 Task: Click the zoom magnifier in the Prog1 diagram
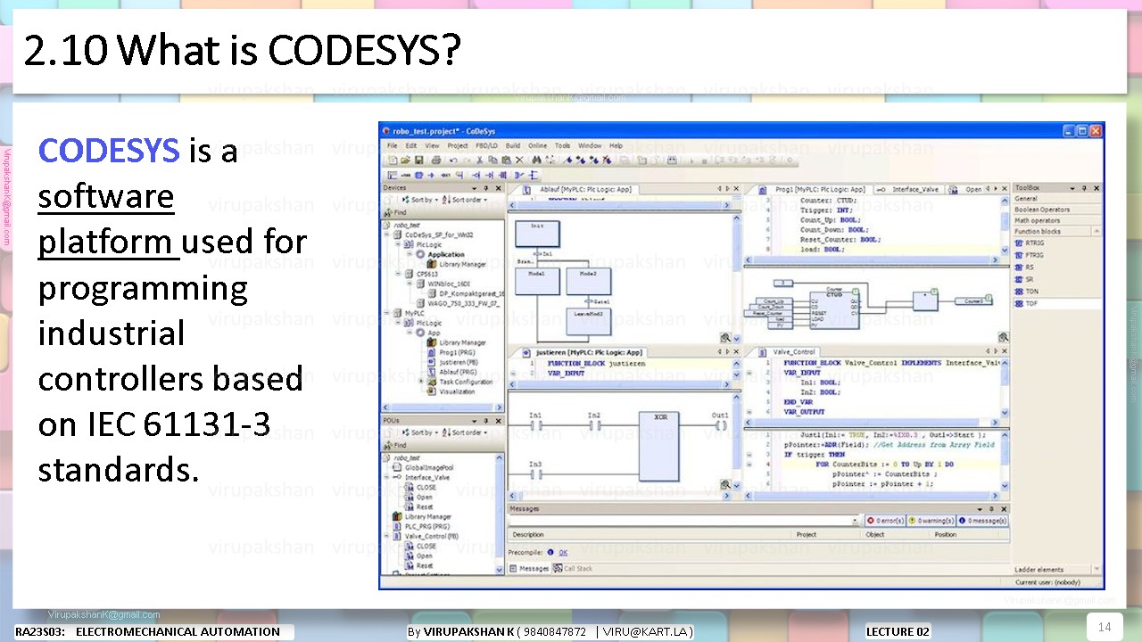click(1004, 337)
